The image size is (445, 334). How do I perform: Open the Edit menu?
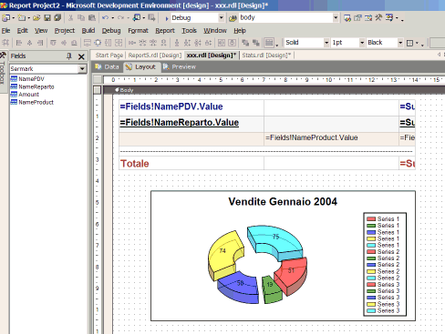click(x=23, y=31)
